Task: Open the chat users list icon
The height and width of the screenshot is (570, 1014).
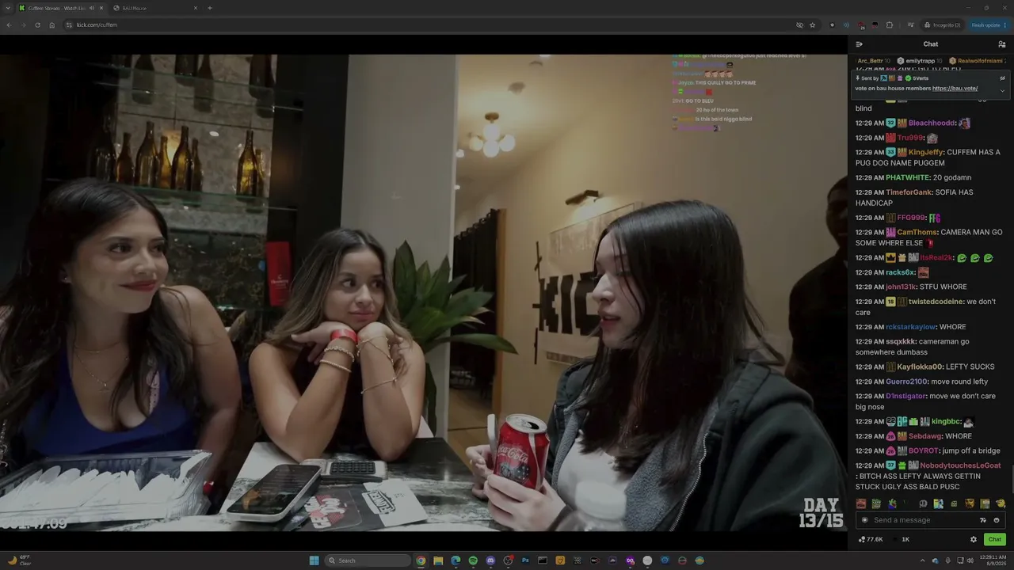Action: tap(1002, 44)
